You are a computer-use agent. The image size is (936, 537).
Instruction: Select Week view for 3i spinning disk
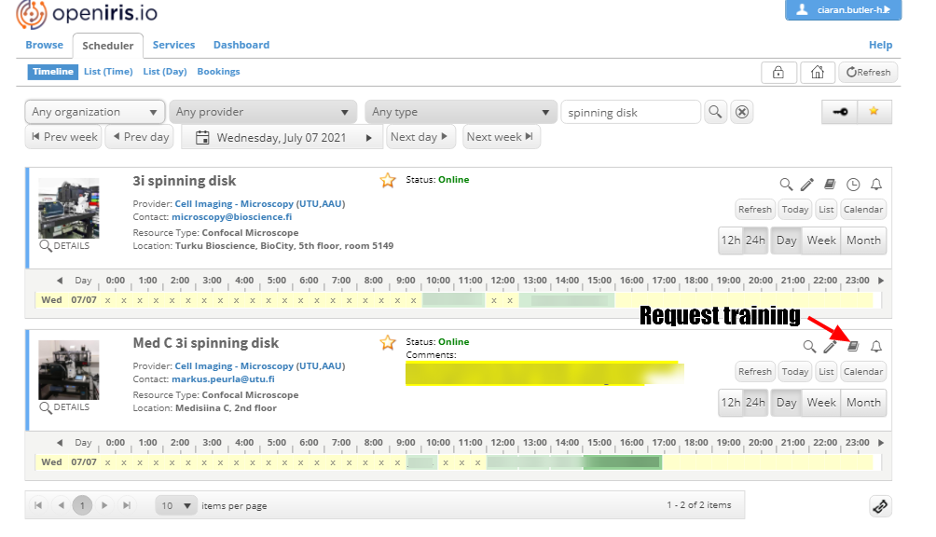click(x=821, y=241)
